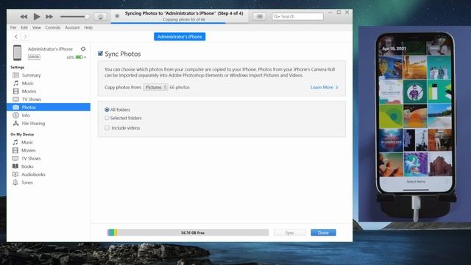Open the AirPlay output button
The height and width of the screenshot is (265, 471).
tap(100, 17)
